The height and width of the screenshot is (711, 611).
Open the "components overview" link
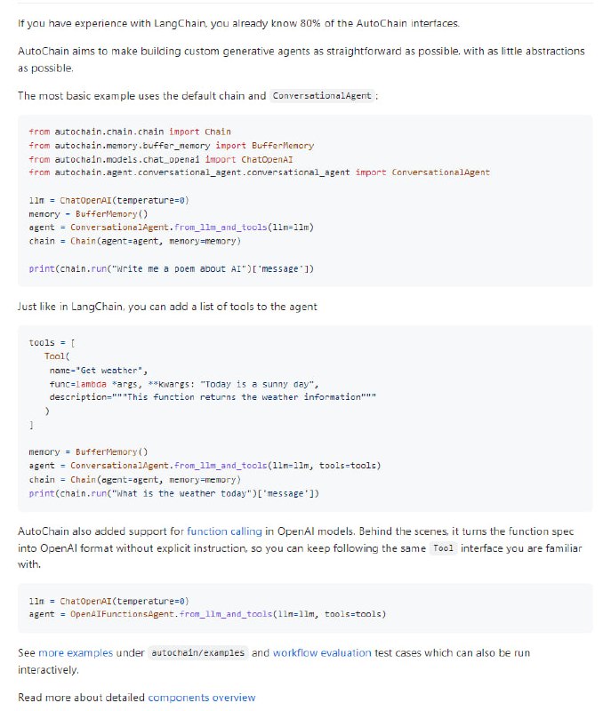[x=202, y=697]
